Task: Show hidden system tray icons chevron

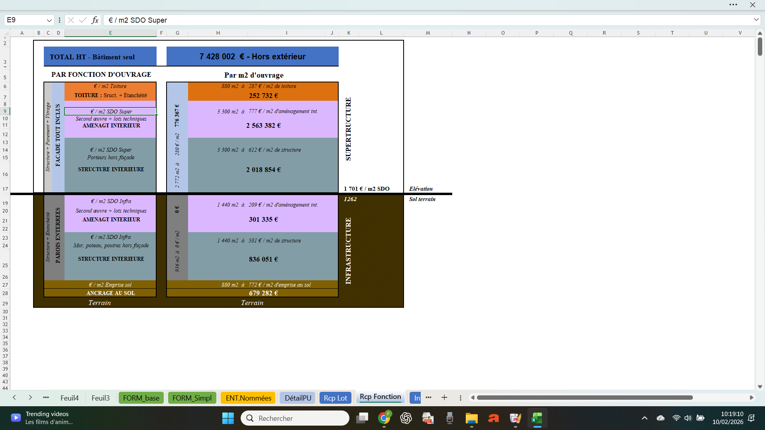Action: pyautogui.click(x=644, y=418)
